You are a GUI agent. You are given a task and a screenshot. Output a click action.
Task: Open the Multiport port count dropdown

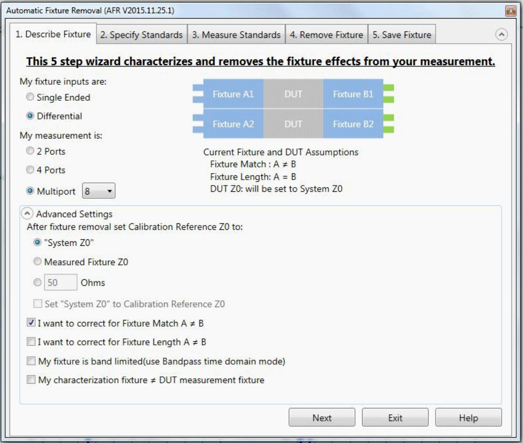pos(99,191)
